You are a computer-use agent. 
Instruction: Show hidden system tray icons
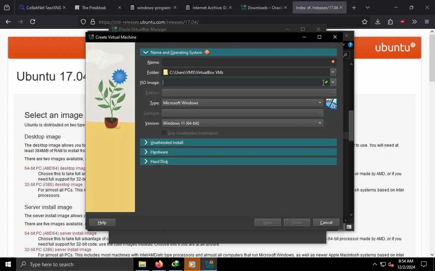point(375,264)
